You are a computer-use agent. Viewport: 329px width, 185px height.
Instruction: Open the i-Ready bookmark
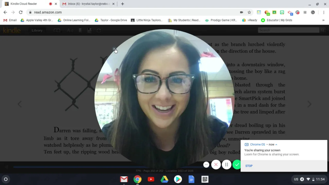(x=250, y=20)
